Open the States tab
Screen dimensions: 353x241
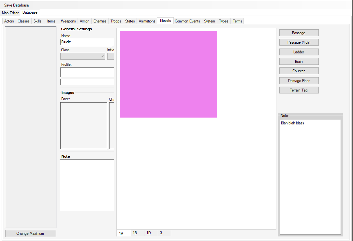point(130,21)
